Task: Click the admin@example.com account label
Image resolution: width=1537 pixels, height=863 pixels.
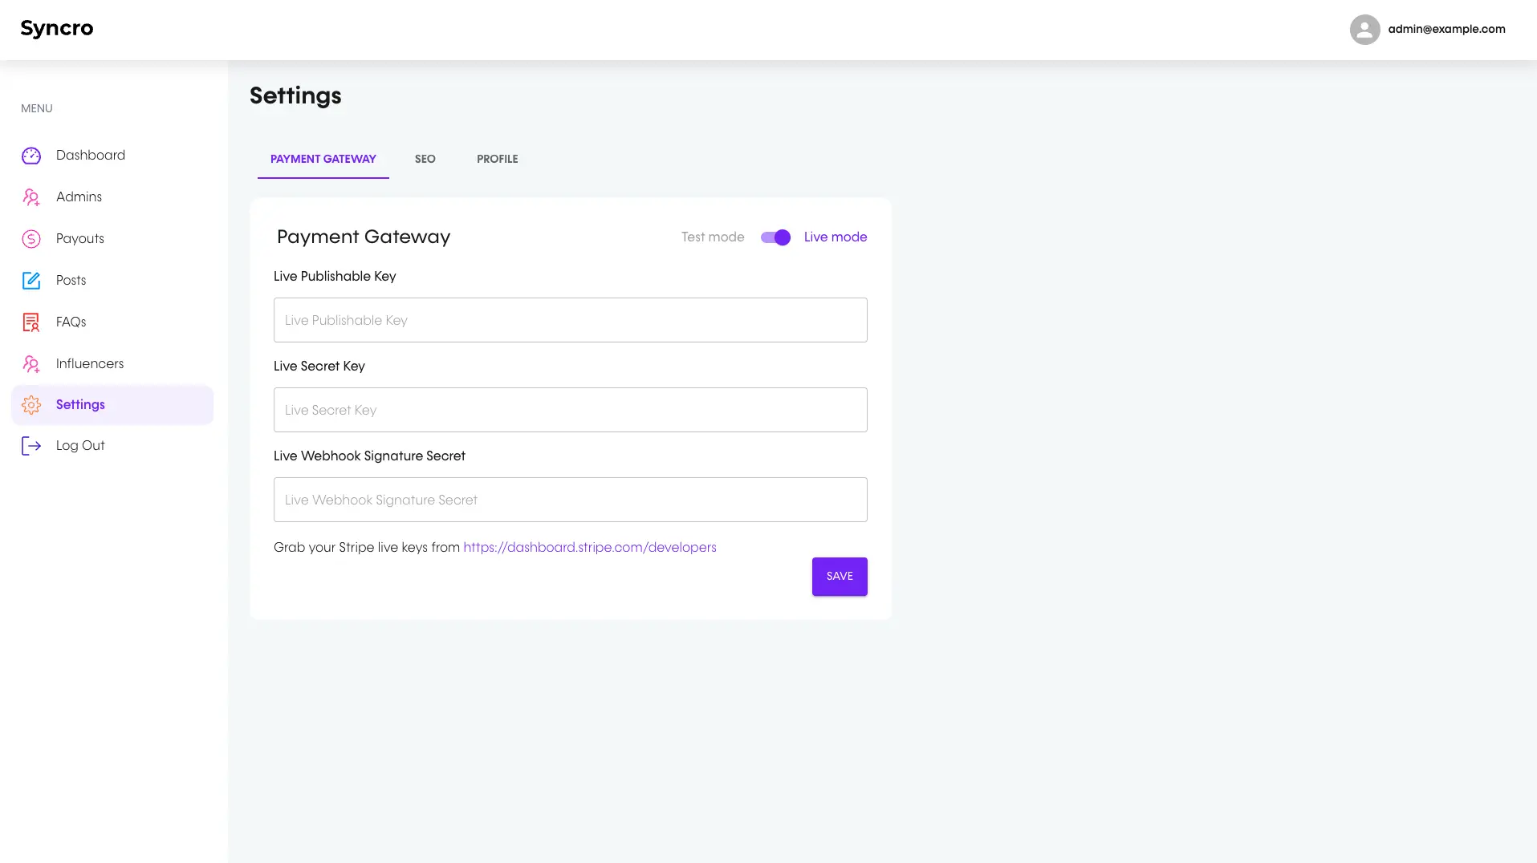Action: (x=1446, y=30)
